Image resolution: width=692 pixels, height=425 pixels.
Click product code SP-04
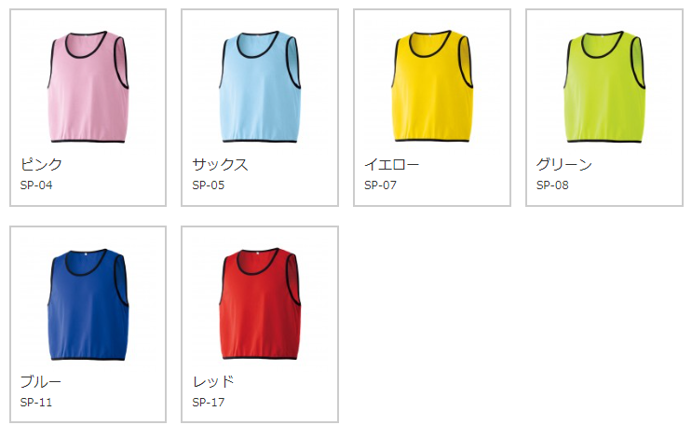[x=36, y=185]
